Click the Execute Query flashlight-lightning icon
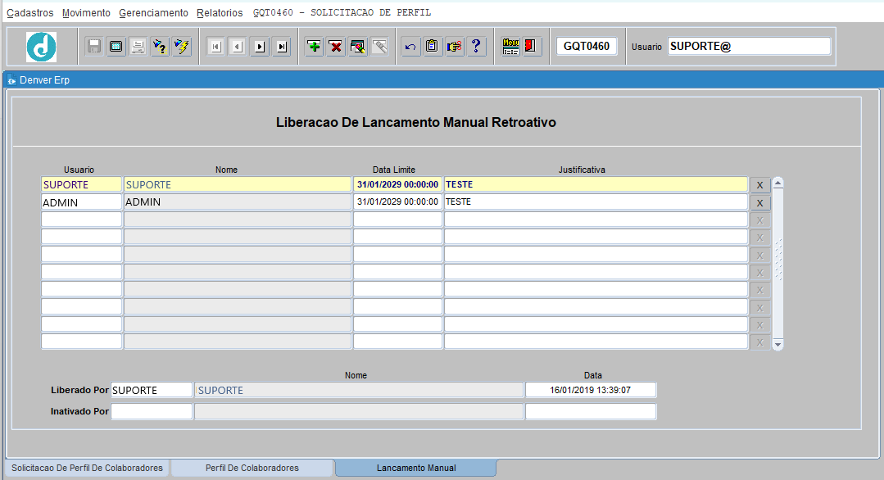The height and width of the screenshot is (480, 884). point(182,46)
